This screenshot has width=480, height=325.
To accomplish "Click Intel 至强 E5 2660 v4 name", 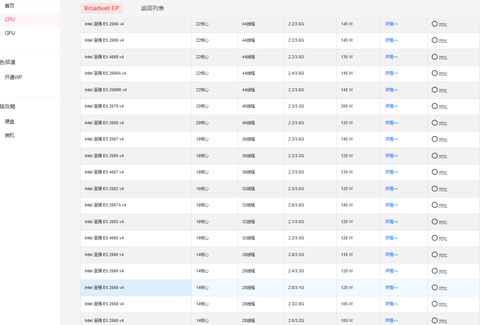I will [104, 320].
